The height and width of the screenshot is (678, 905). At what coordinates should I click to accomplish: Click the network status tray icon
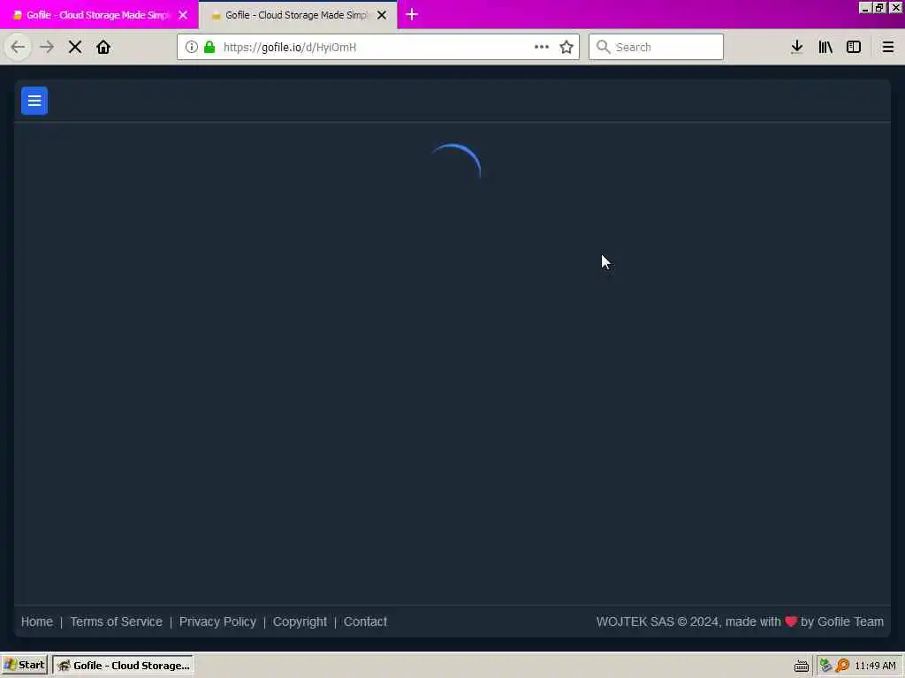pyautogui.click(x=826, y=666)
